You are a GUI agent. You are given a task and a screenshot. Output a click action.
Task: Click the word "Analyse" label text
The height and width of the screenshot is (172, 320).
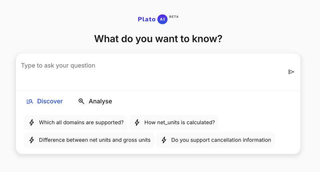100,101
